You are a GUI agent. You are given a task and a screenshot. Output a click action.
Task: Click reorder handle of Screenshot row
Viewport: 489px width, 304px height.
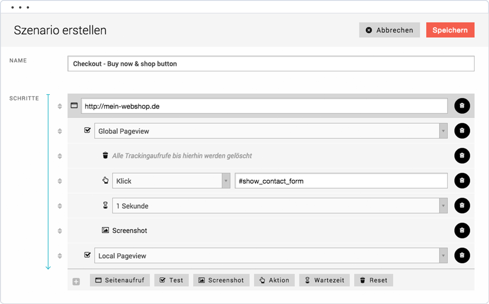click(60, 231)
